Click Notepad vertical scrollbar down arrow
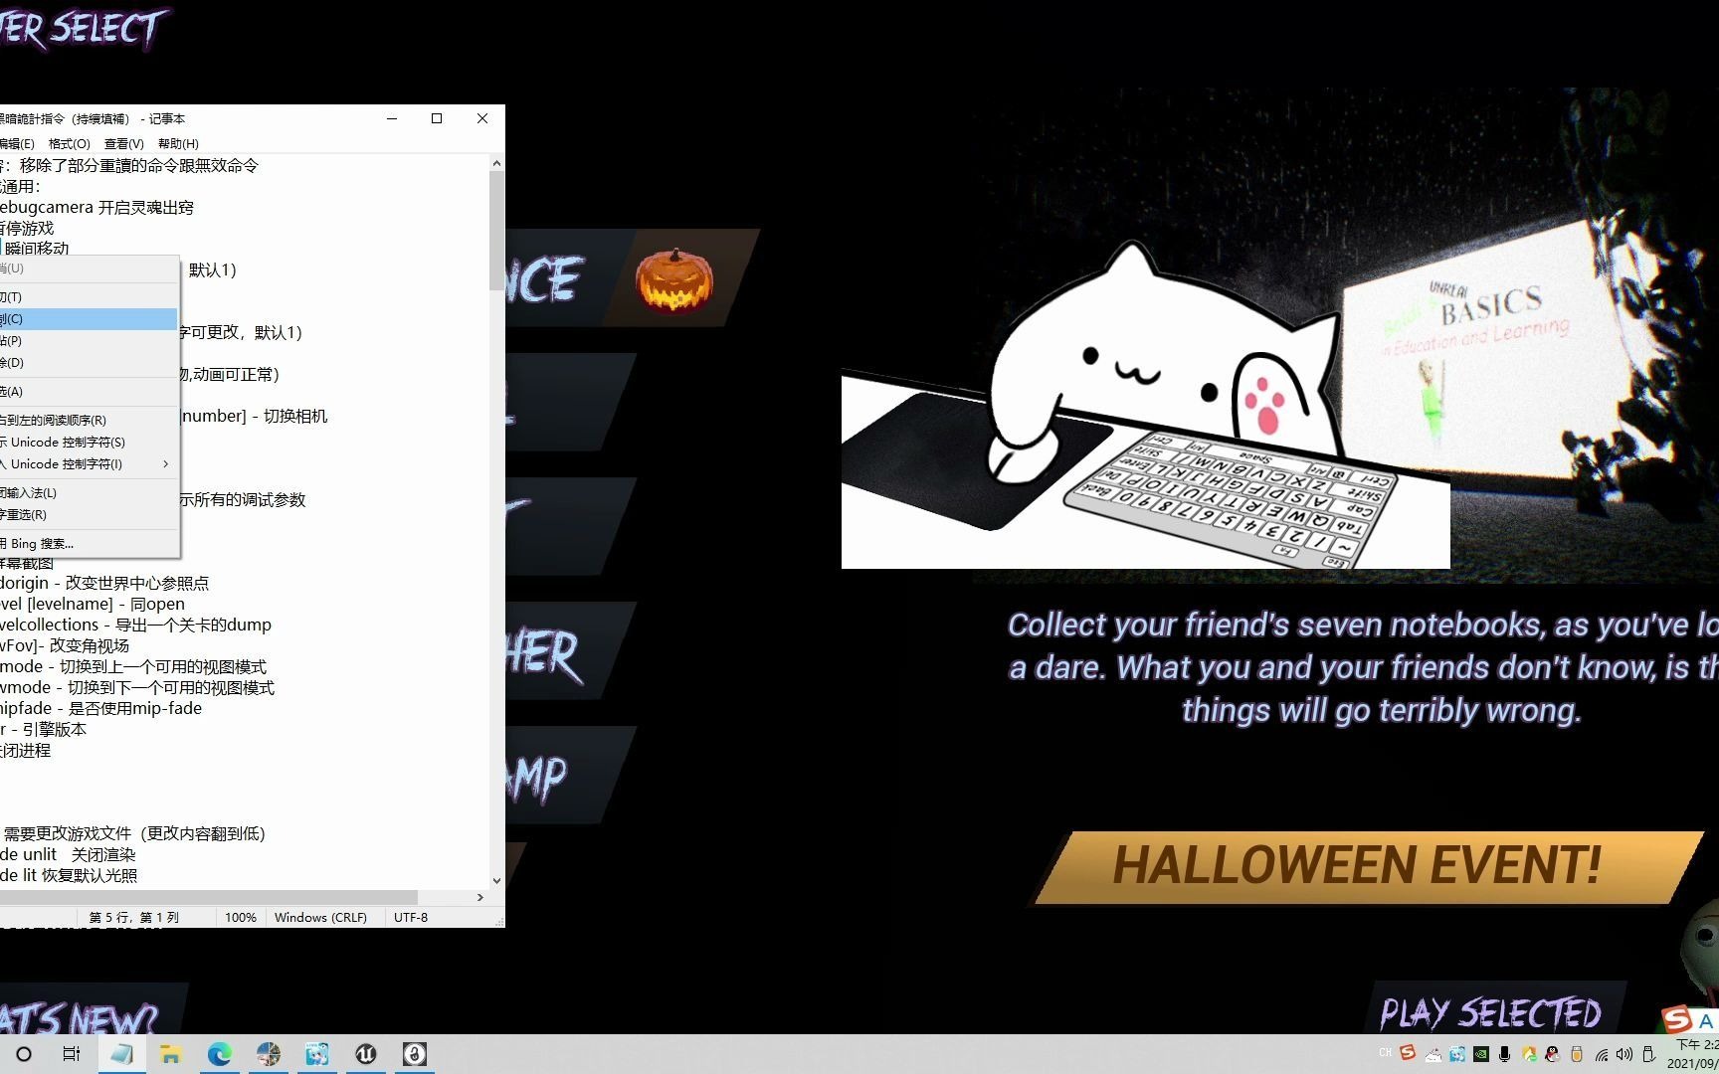Viewport: 1719px width, 1074px height. 496,880
